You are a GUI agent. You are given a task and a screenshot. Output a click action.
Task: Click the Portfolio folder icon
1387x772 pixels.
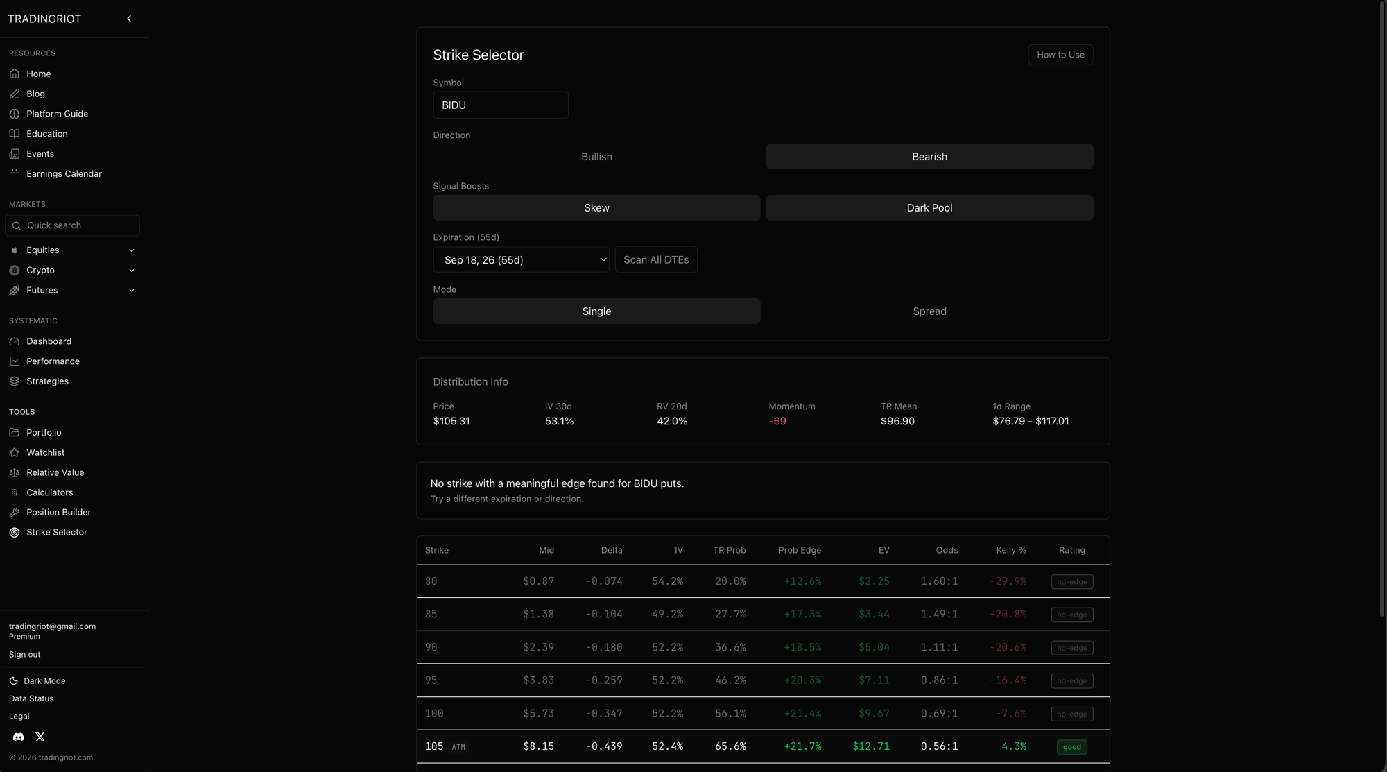click(x=15, y=433)
